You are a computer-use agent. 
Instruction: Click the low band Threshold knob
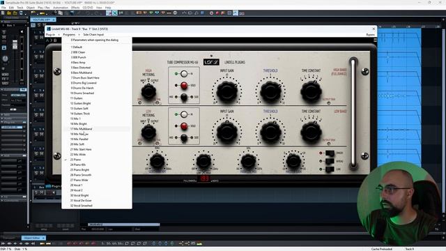(x=270, y=132)
